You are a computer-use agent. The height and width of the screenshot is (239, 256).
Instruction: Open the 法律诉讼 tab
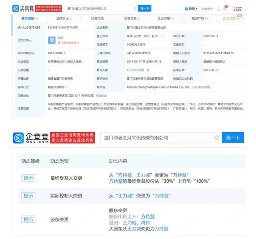63,18
